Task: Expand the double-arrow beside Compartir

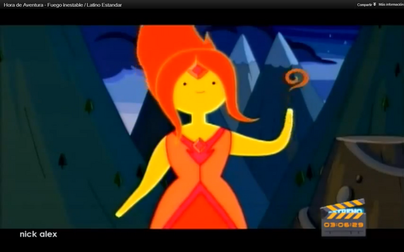Action: click(374, 4)
